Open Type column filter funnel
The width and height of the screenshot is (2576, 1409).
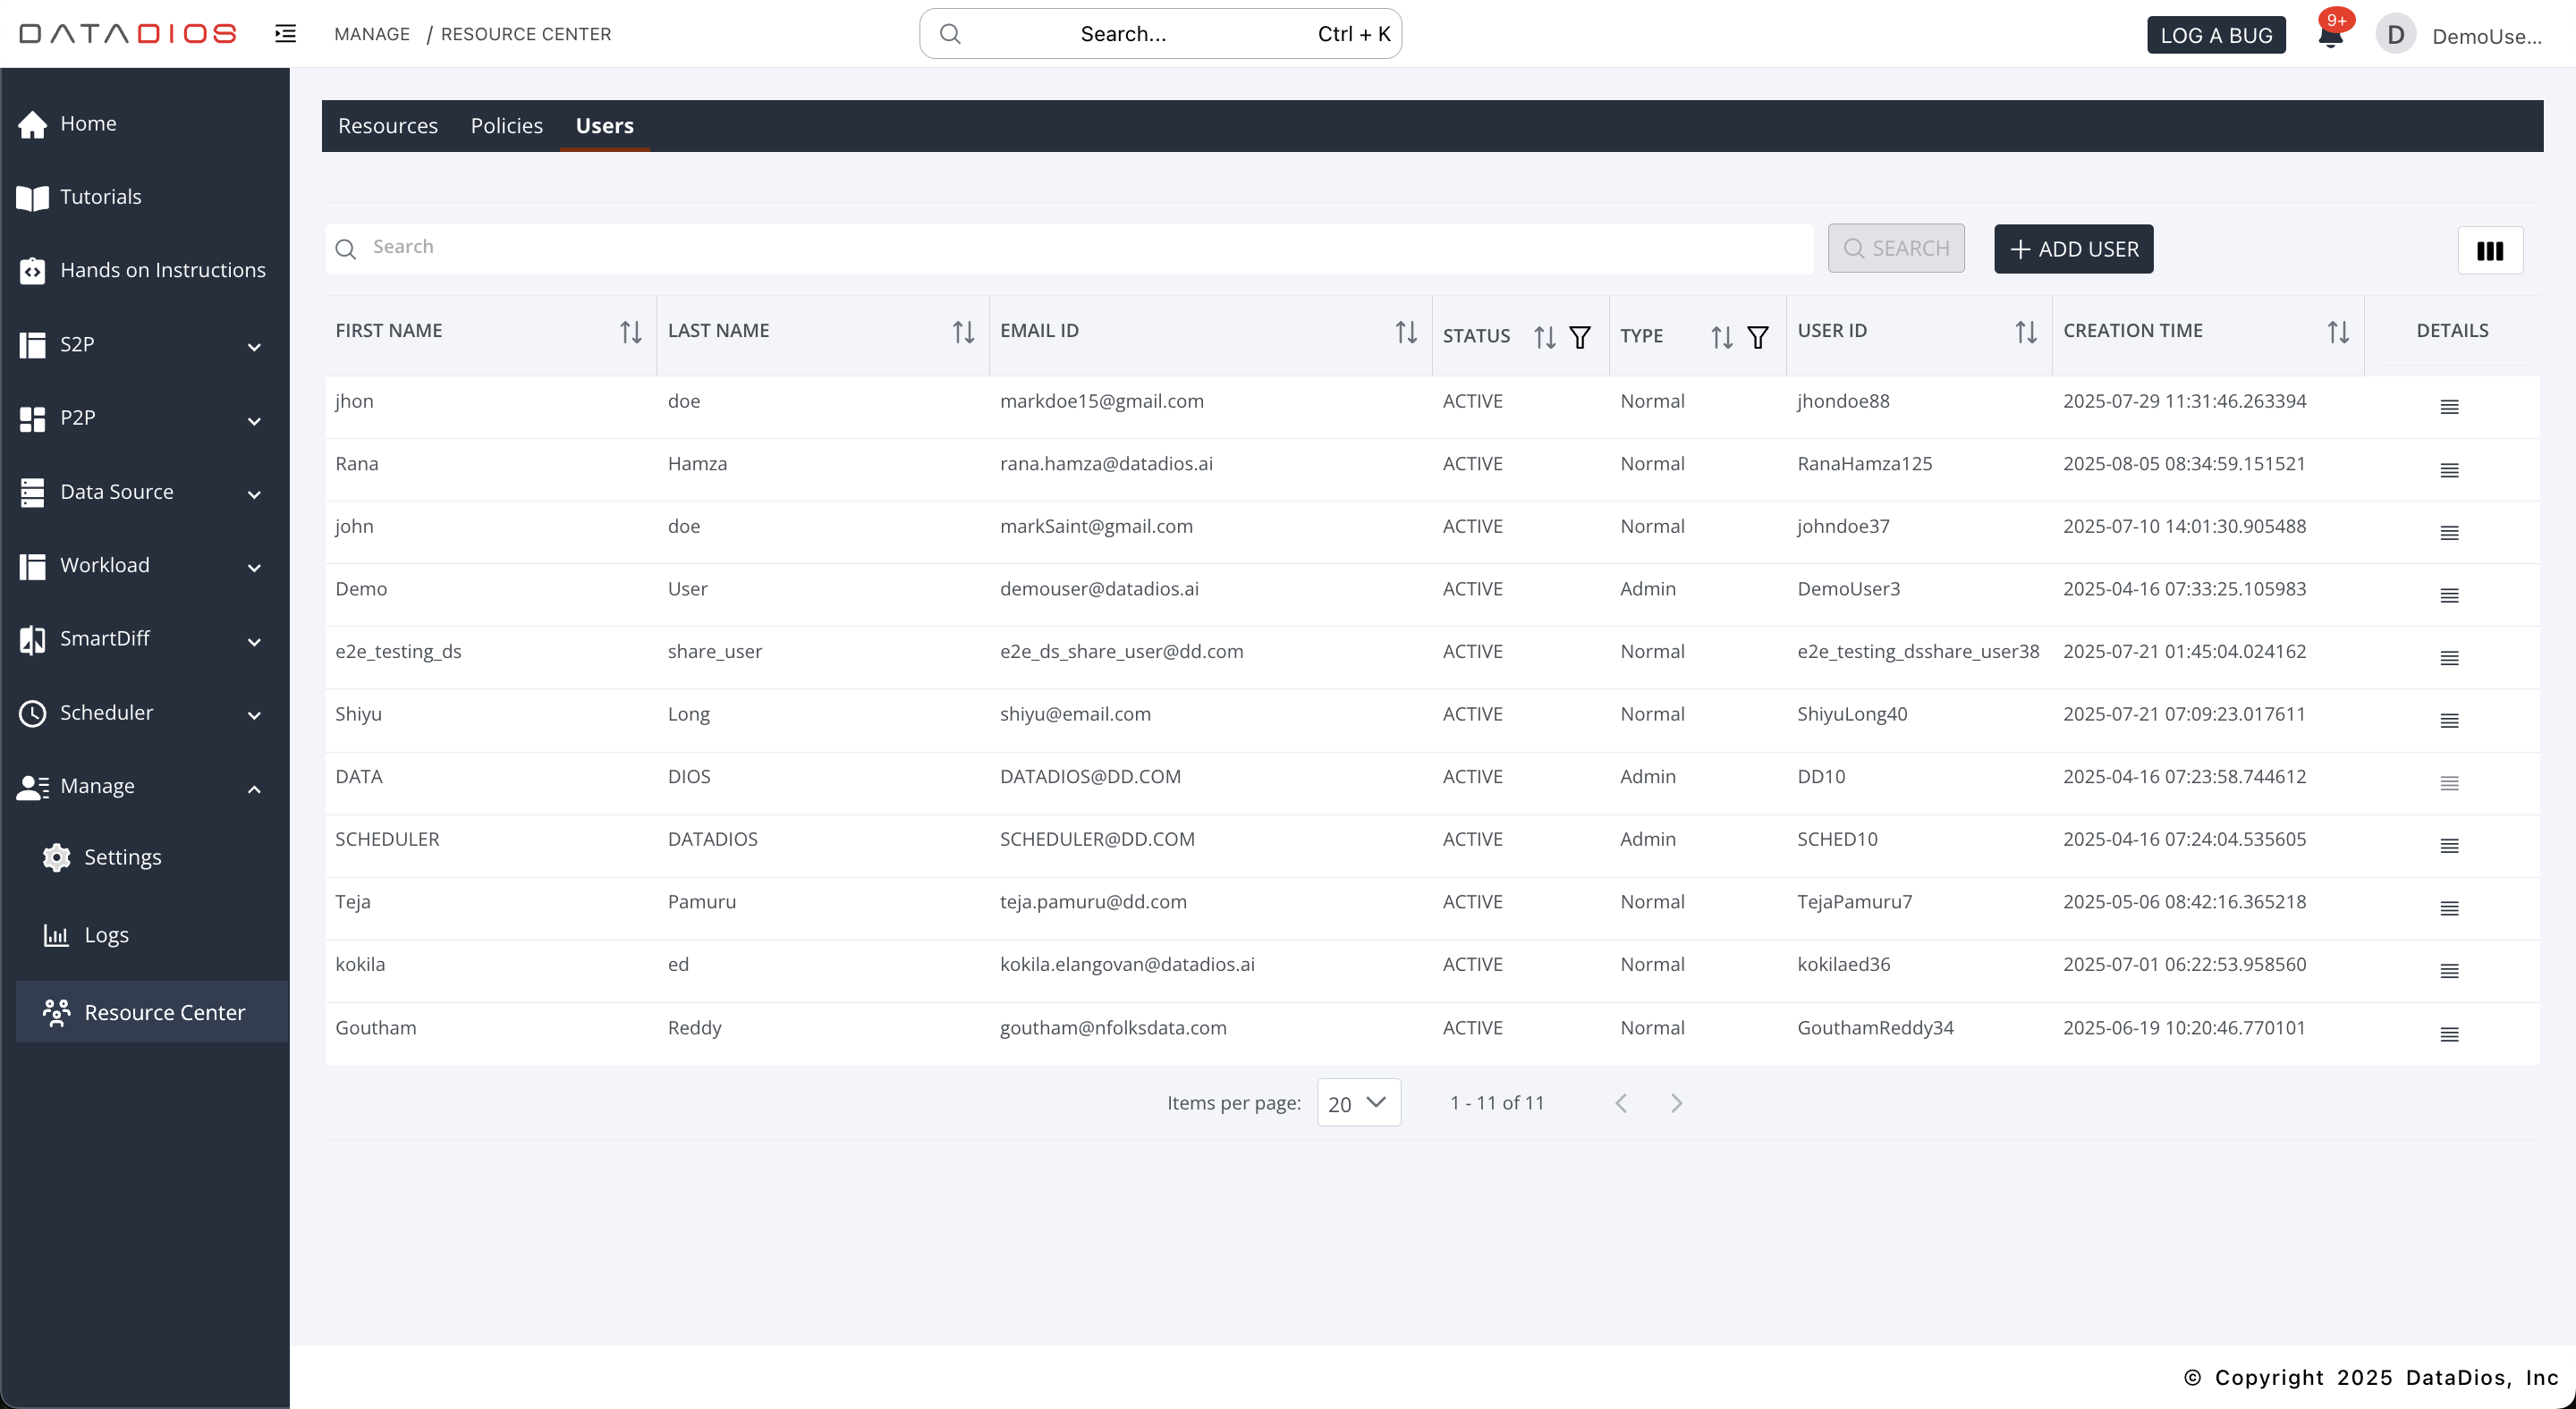(1757, 338)
